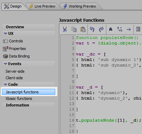Click line 2 'var t = {dialog.object}'
This screenshot has width=142, height=134.
click(108, 43)
